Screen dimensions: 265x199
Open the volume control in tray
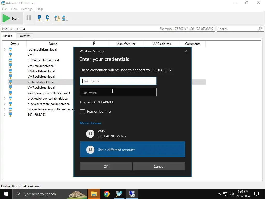[x=232, y=194]
